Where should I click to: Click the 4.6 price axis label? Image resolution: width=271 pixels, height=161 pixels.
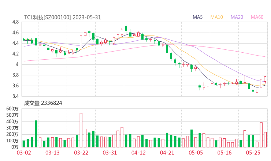point(15,33)
